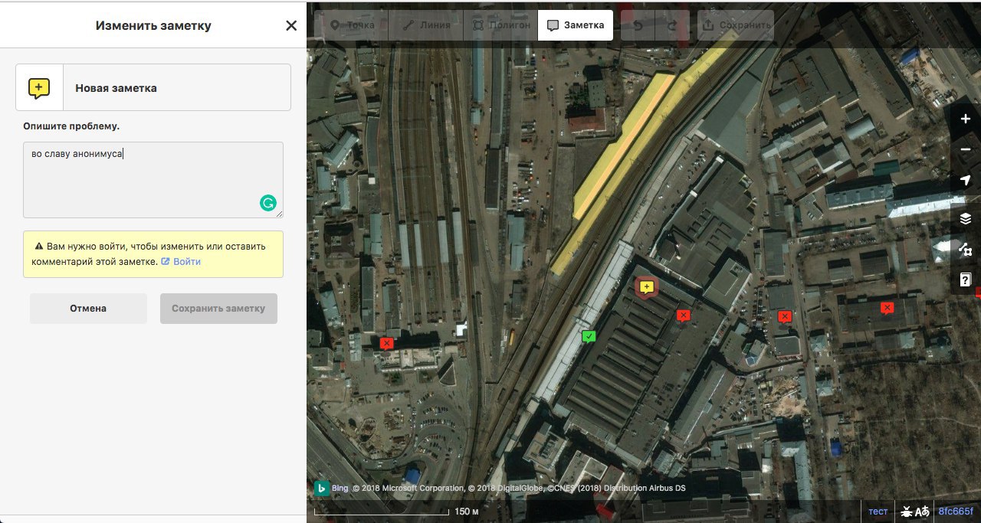Open the help panel with the question-mark icon
The image size is (981, 523).
966,279
